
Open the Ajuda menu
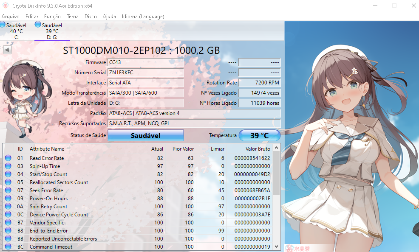coord(109,17)
